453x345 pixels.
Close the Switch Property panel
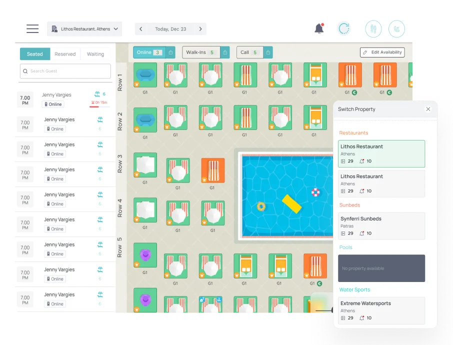pos(428,109)
